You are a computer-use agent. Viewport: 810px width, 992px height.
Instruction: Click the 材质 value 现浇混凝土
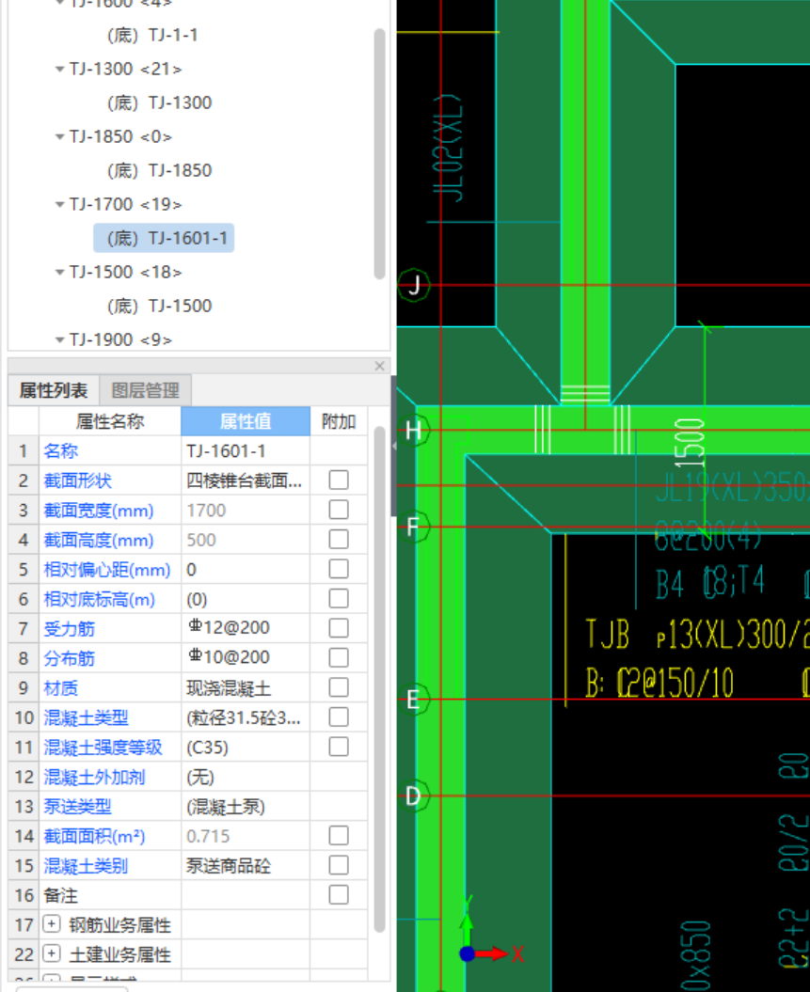pyautogui.click(x=246, y=687)
